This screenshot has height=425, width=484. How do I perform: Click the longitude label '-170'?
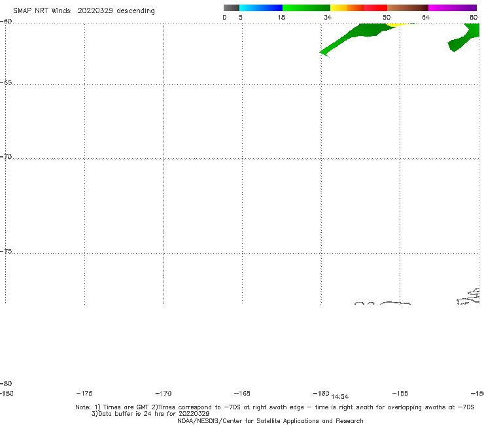point(164,394)
